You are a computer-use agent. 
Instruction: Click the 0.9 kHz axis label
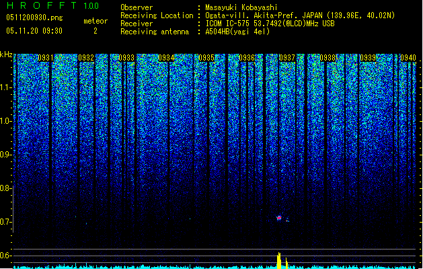pyautogui.click(x=6, y=155)
